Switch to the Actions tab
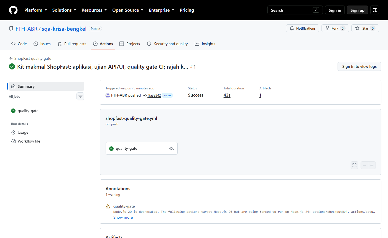Image resolution: width=388 pixels, height=238 pixels. (x=103, y=44)
